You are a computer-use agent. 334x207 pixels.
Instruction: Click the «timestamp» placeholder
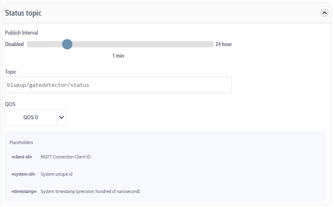pos(24,191)
